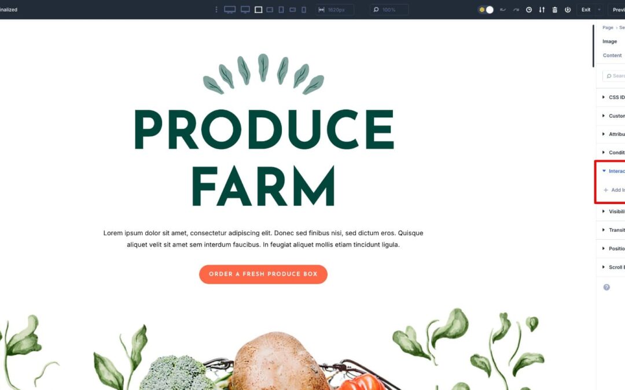The height and width of the screenshot is (390, 625).
Task: Open portability import/export arrows icon
Action: pyautogui.click(x=542, y=10)
